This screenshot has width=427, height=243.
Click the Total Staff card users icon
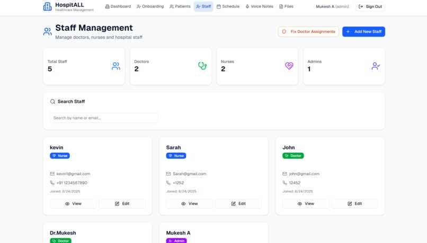coord(115,66)
